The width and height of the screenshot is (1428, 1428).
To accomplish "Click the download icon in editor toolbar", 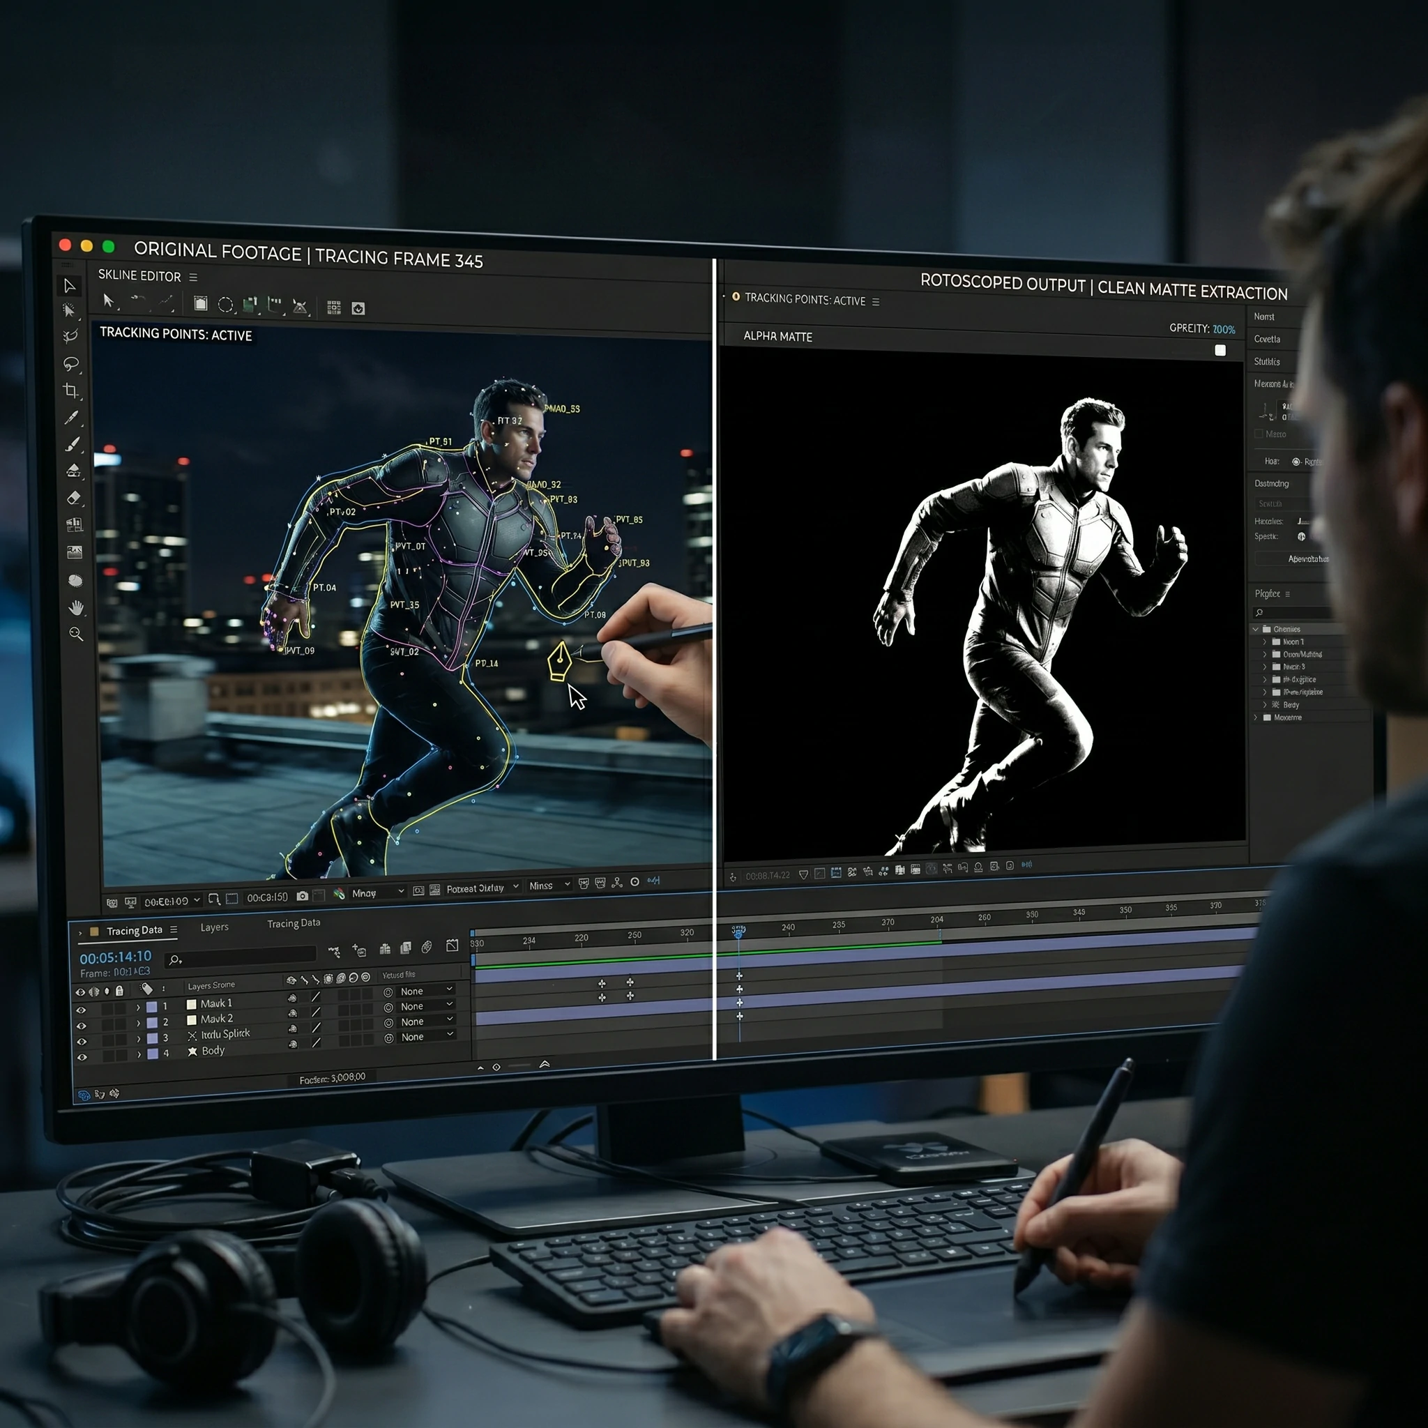I will 358,308.
